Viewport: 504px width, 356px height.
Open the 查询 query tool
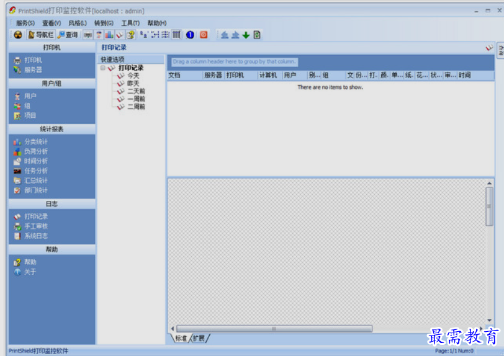click(x=68, y=35)
